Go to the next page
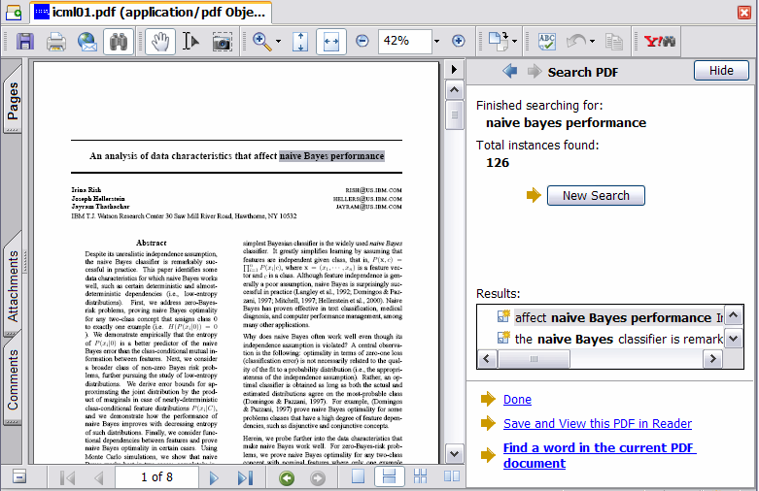 click(x=214, y=478)
